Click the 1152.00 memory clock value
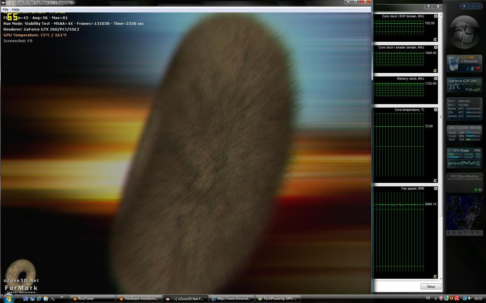The width and height of the screenshot is (486, 303). click(430, 83)
